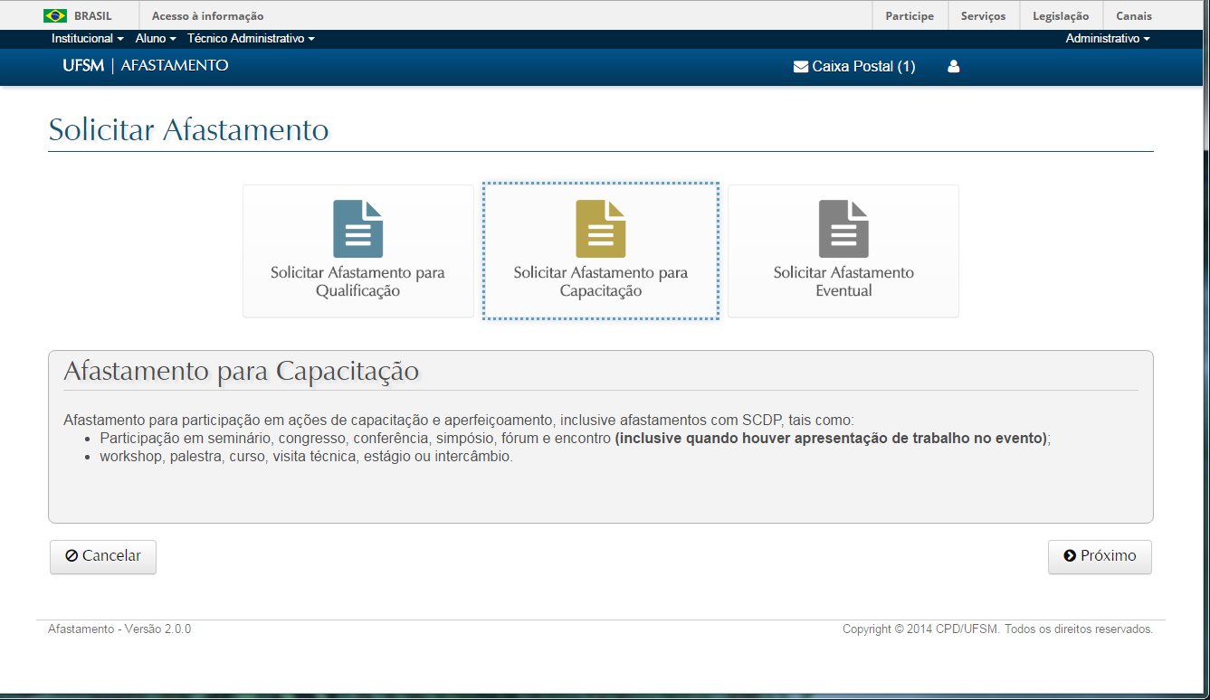1210x700 pixels.
Task: Open the Caixa Postal envelope icon
Action: pos(800,66)
